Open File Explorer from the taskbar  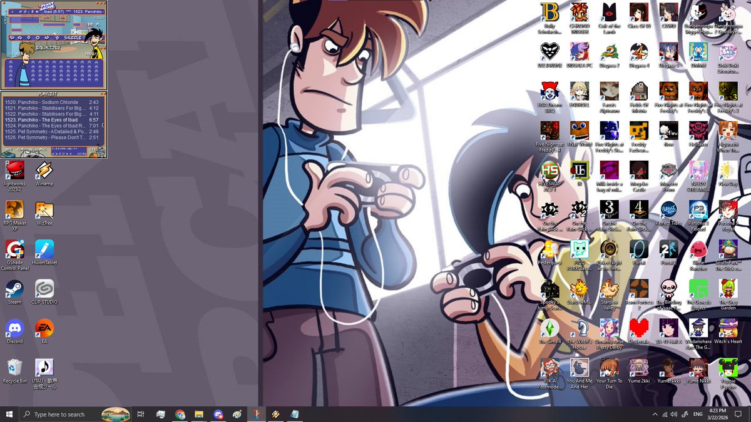pos(199,414)
